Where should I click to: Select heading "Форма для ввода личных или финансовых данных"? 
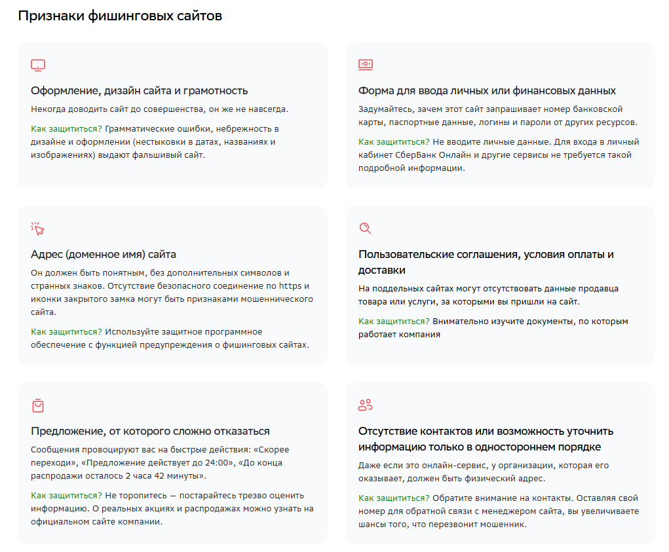click(487, 90)
